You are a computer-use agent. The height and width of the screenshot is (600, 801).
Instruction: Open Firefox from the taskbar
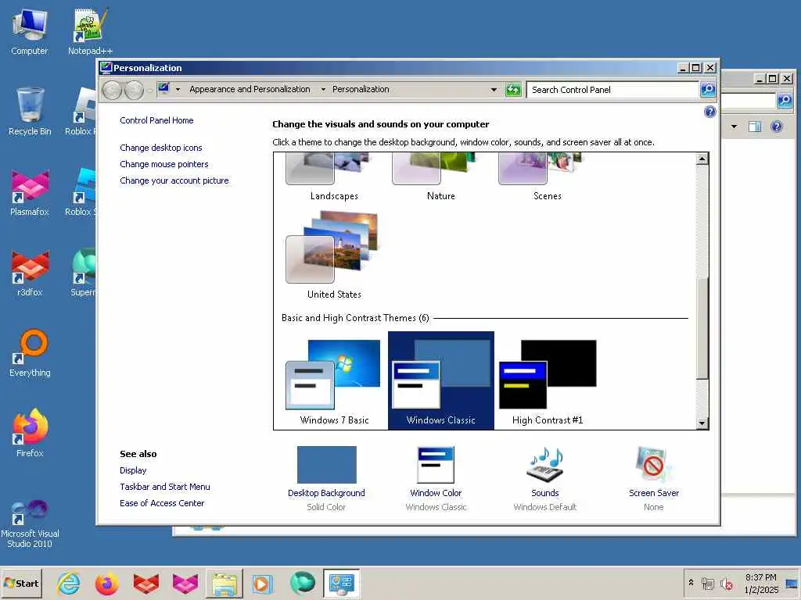pos(106,583)
